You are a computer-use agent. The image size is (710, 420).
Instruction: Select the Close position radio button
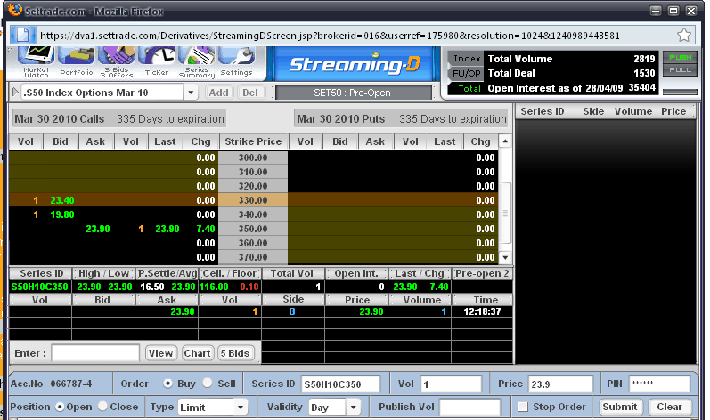tap(102, 407)
